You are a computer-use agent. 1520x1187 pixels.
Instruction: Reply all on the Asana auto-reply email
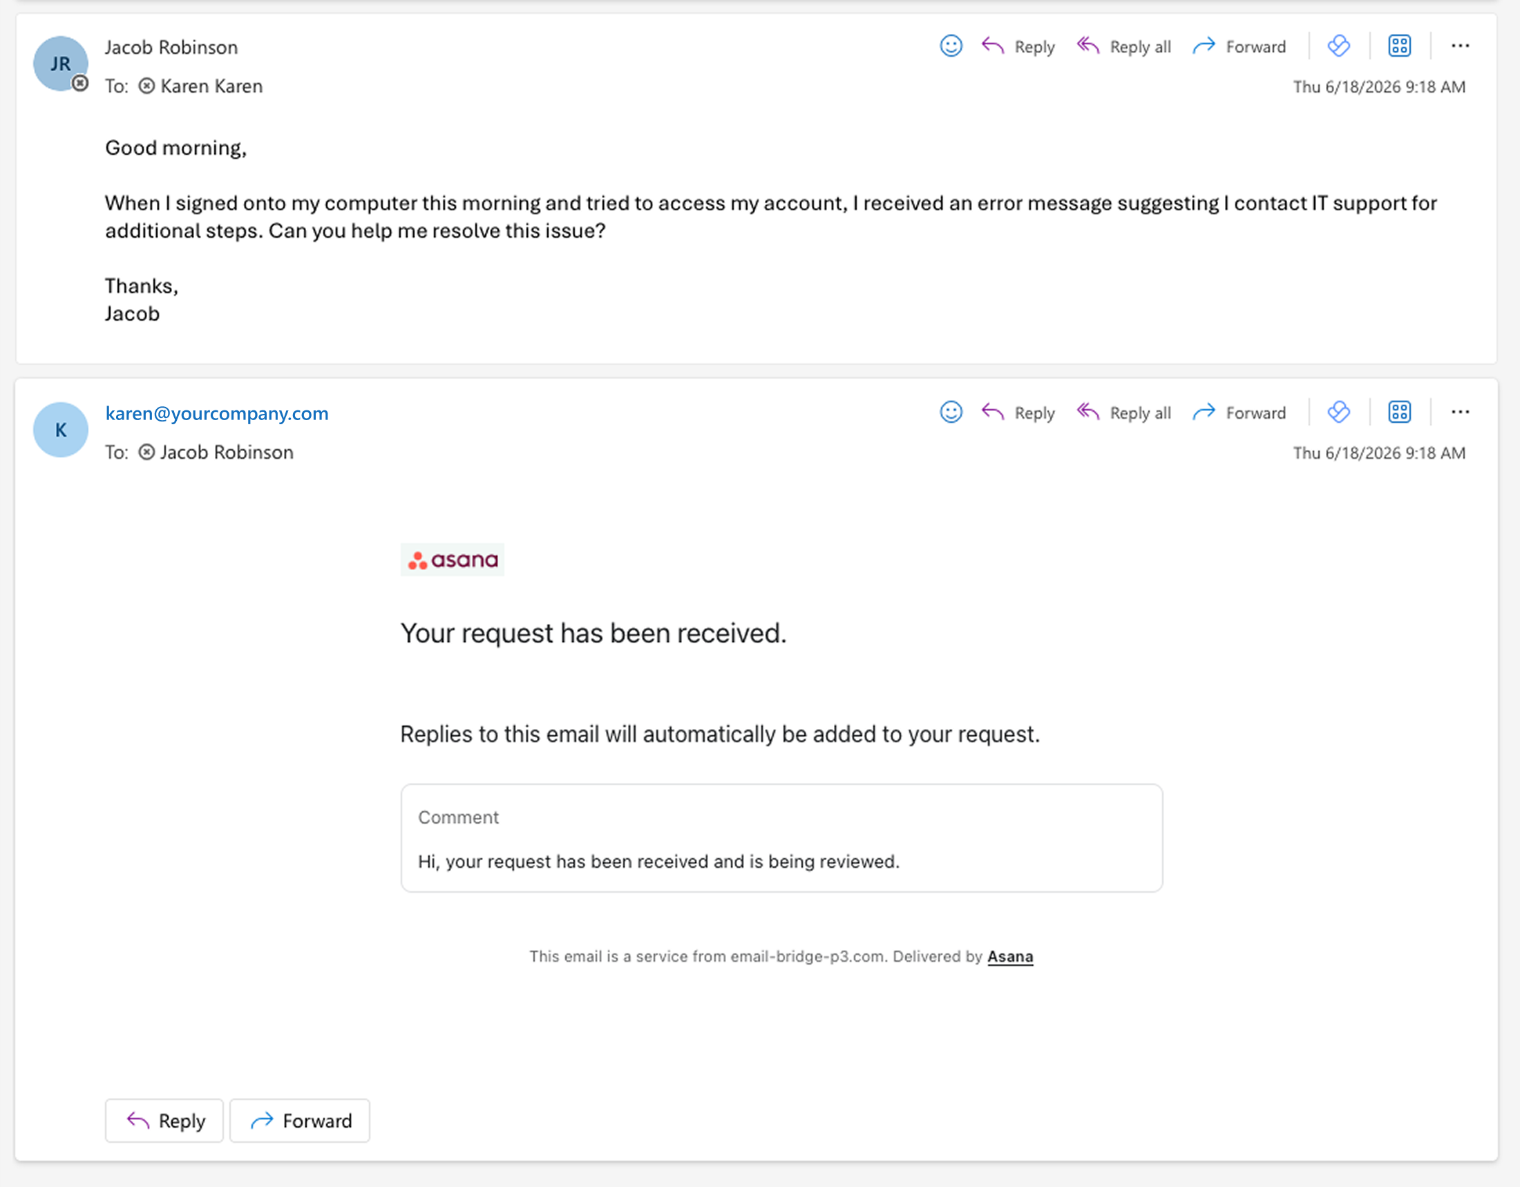(x=1124, y=412)
